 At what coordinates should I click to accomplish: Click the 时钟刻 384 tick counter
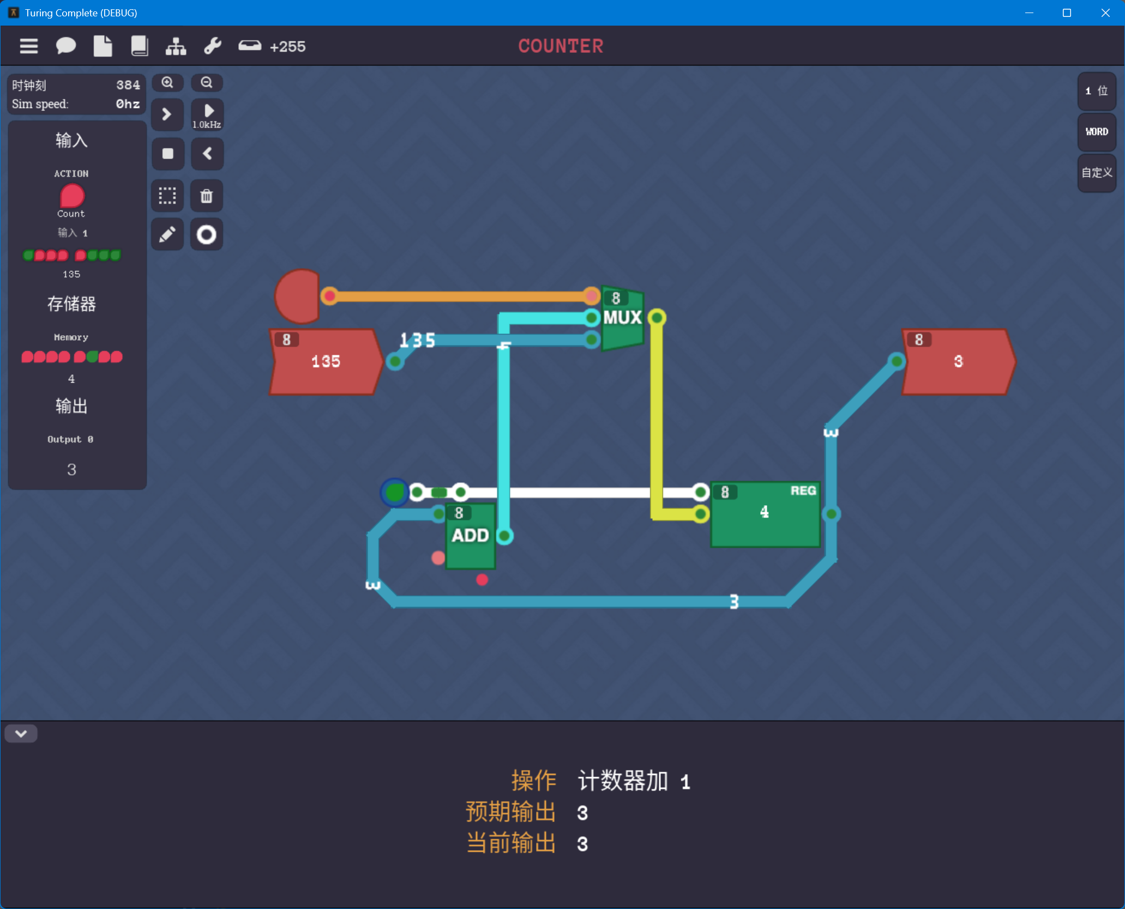[76, 85]
